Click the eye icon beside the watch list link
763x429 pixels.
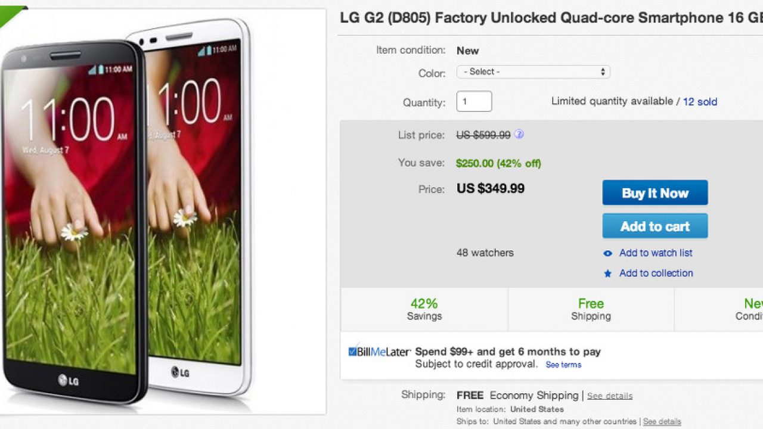[x=607, y=253]
